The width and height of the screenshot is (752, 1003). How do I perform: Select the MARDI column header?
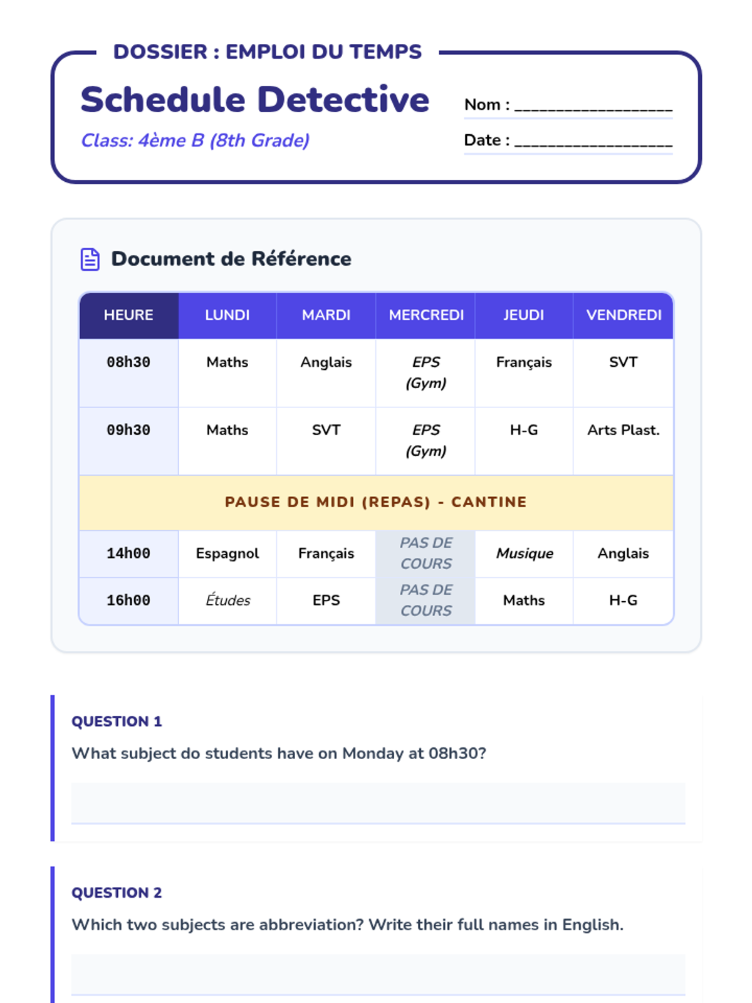click(326, 315)
